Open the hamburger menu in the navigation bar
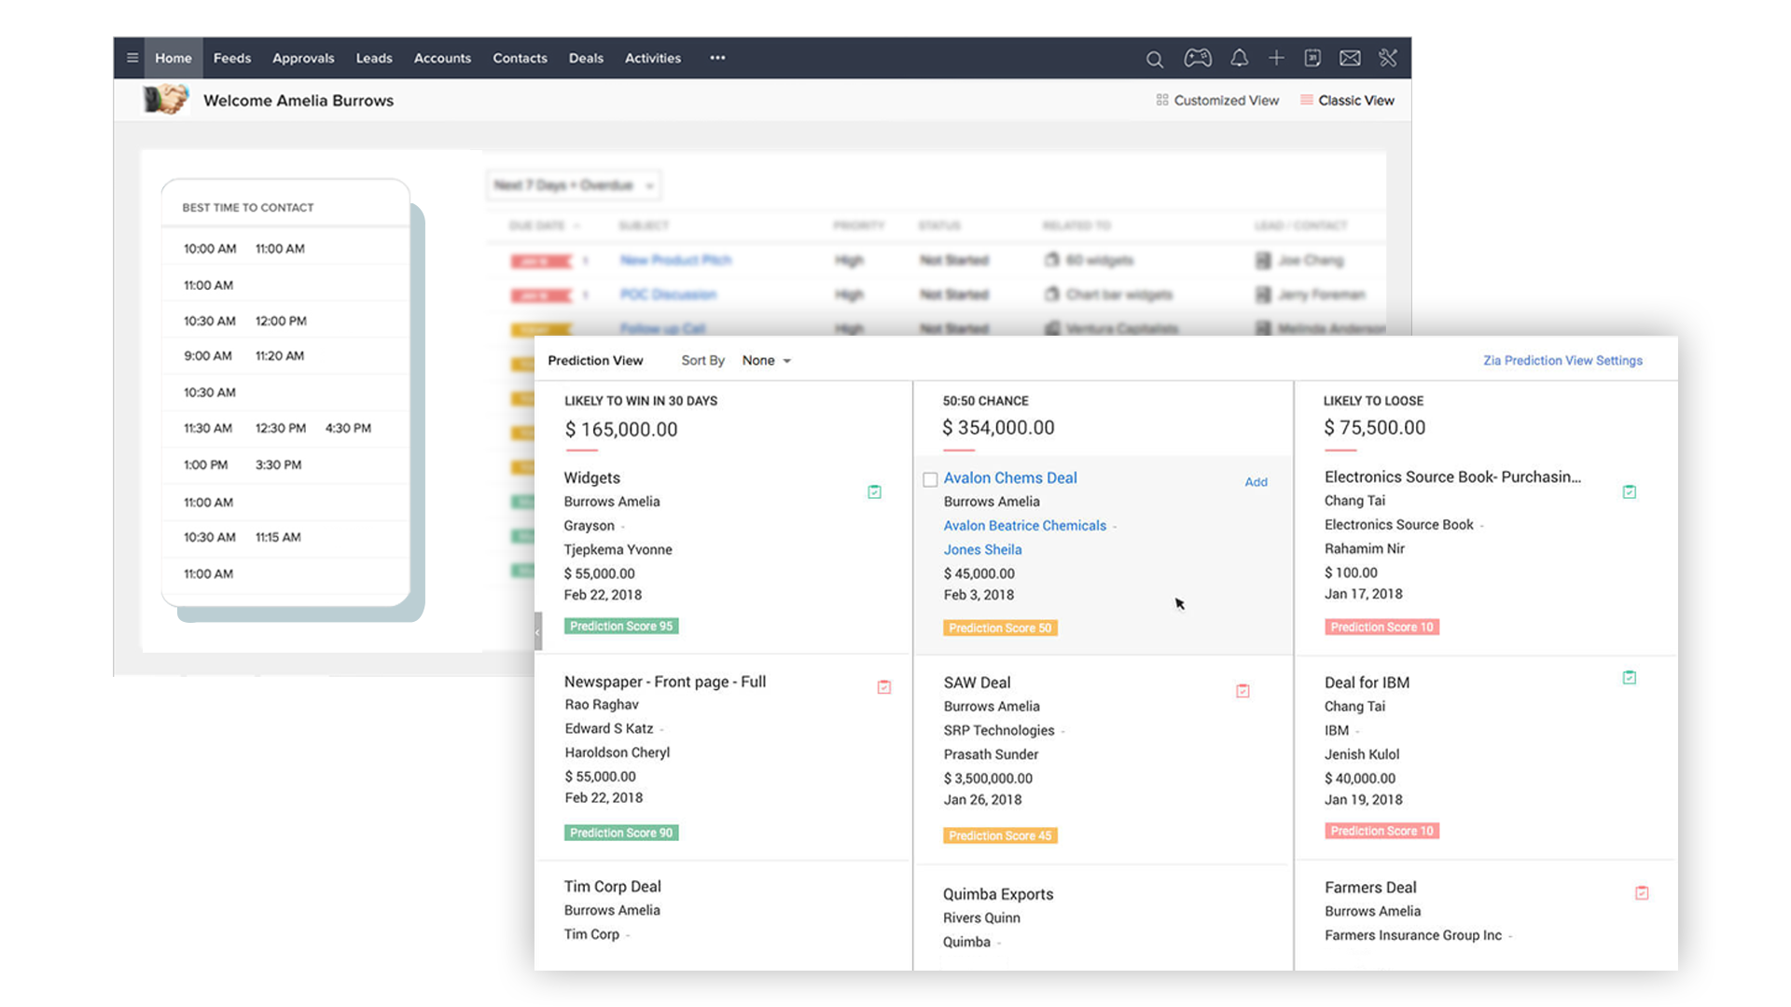 pos(132,58)
